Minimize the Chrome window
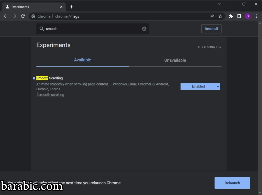 point(232,4)
